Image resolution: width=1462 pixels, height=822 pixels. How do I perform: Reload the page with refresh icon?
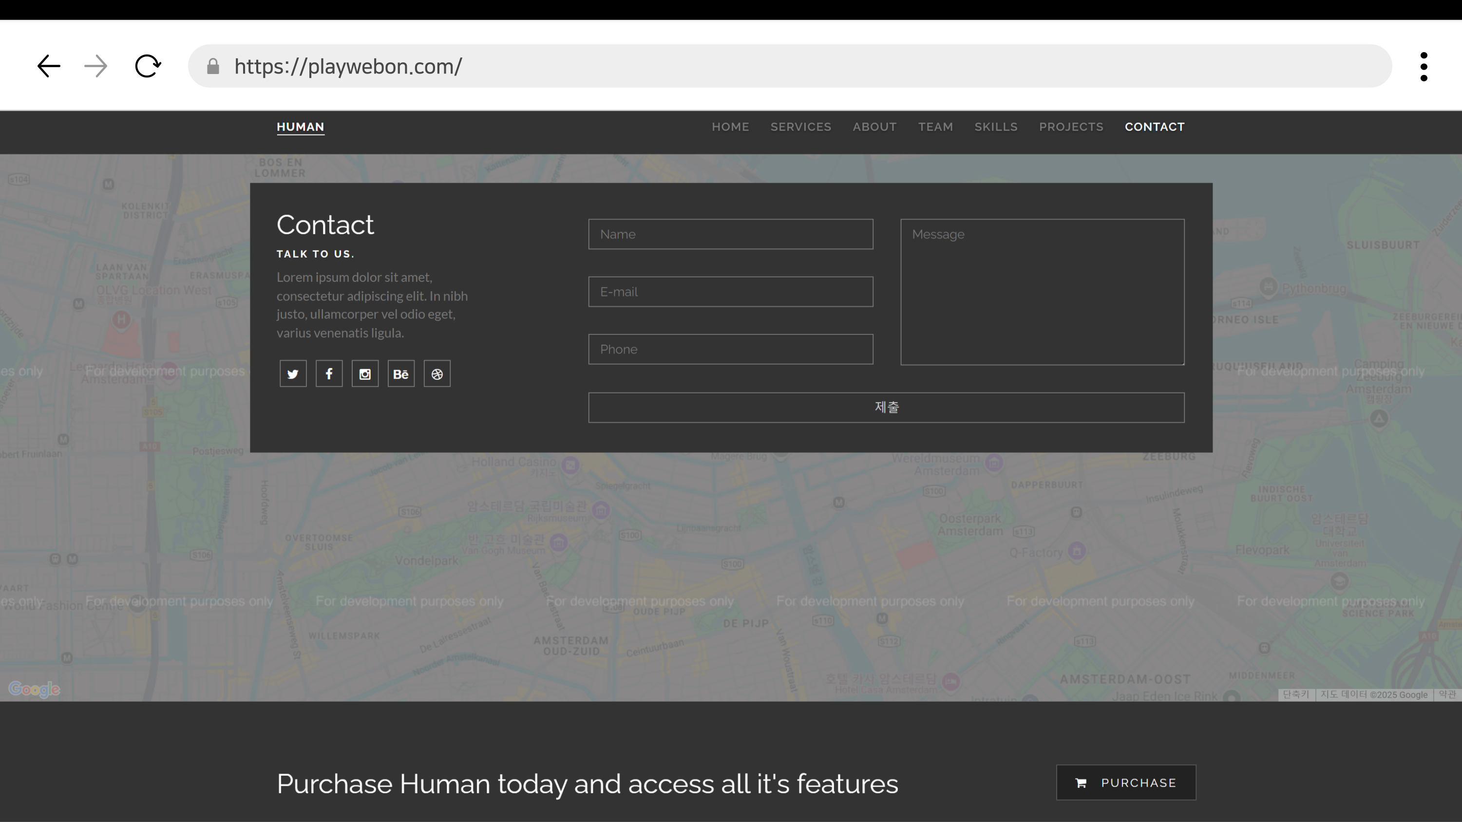click(x=148, y=66)
